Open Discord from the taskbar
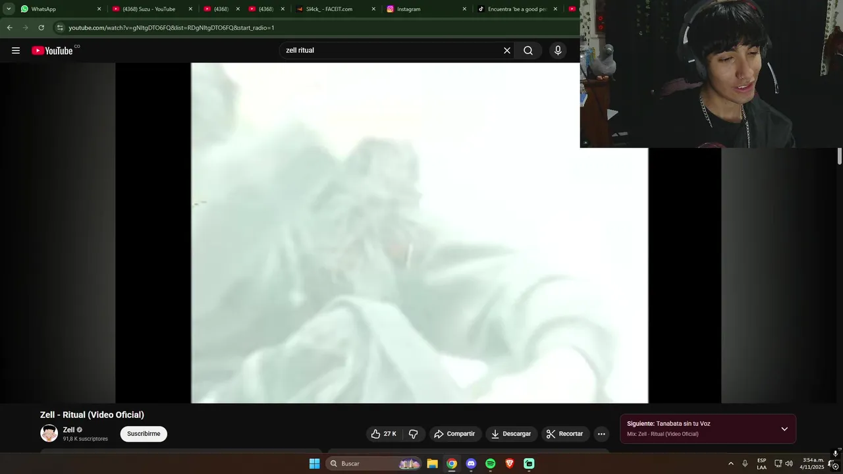 pyautogui.click(x=471, y=463)
